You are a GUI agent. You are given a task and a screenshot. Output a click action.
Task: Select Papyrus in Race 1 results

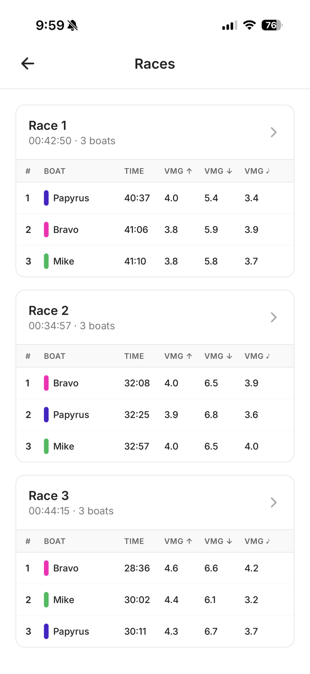click(x=71, y=198)
